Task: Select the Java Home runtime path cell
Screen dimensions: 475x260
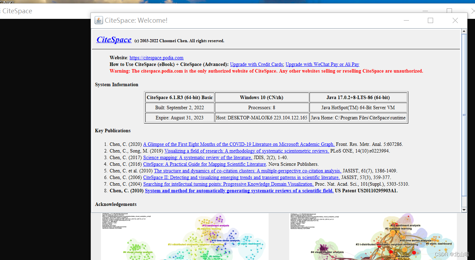Action: [x=358, y=118]
